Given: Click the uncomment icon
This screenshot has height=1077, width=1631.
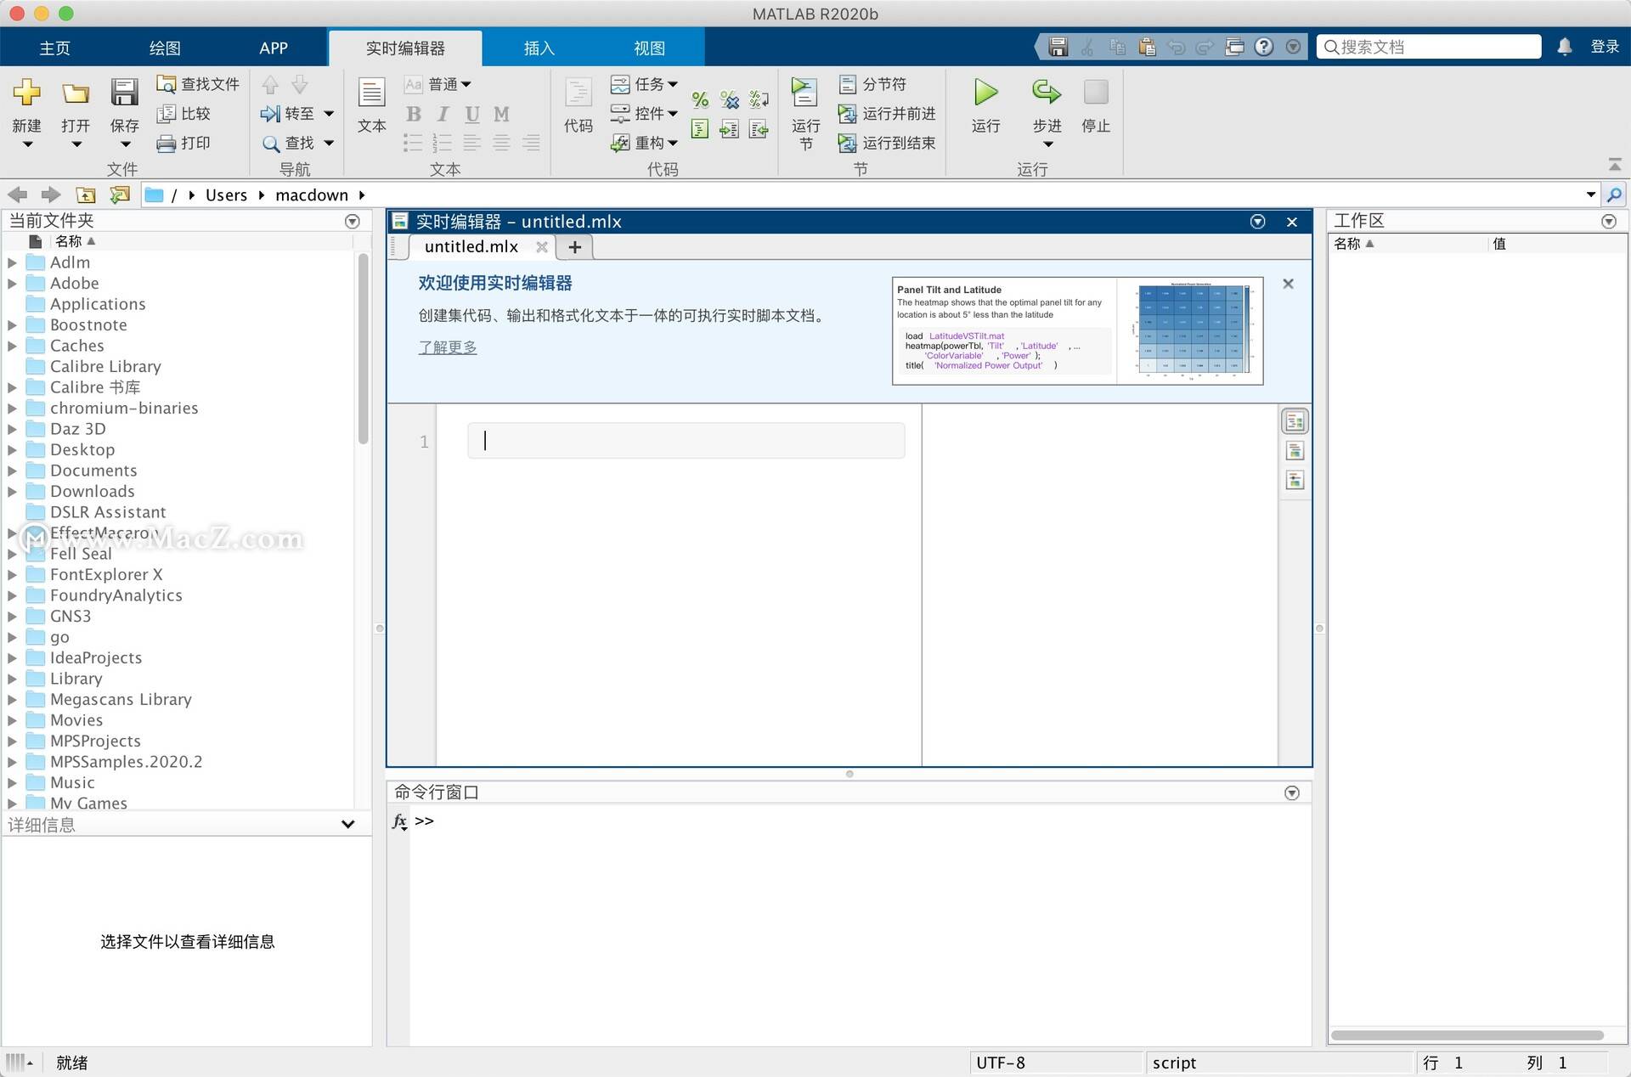Looking at the screenshot, I should coord(729,99).
